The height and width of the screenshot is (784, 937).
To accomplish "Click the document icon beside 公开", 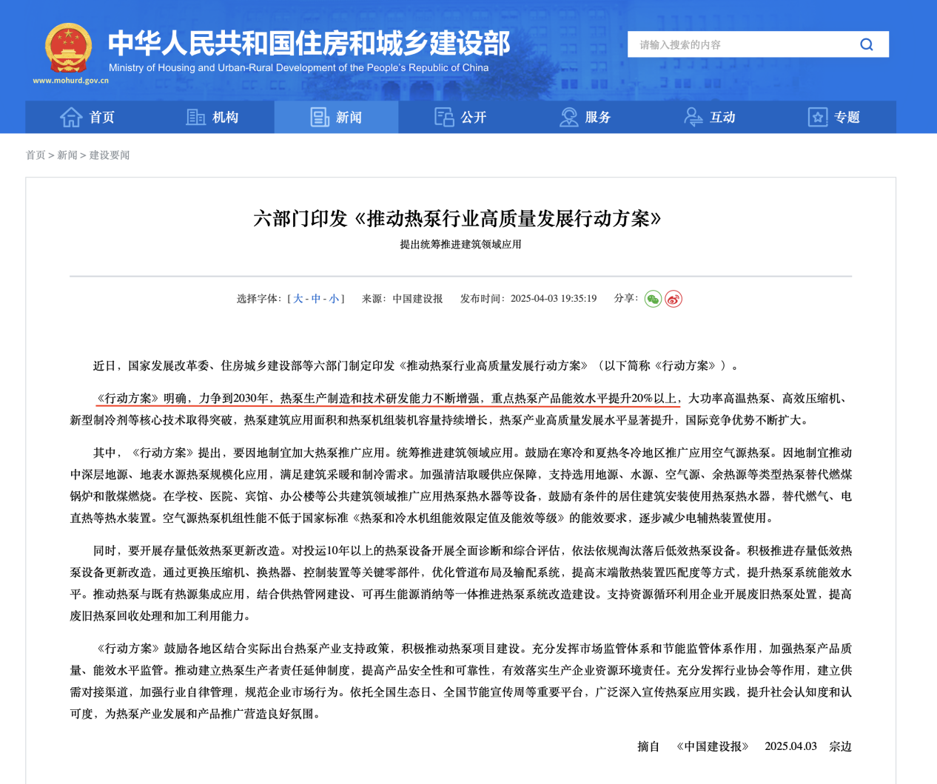I will pos(444,117).
